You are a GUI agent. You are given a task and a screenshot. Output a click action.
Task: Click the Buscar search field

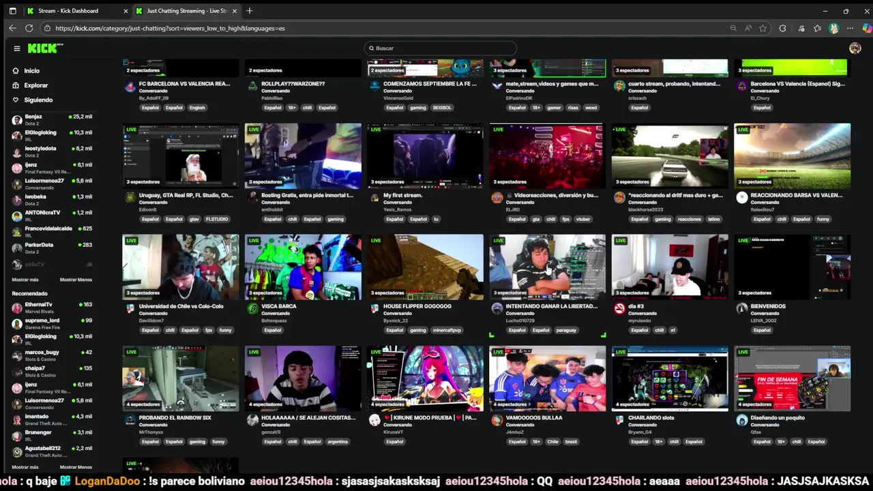(x=441, y=48)
